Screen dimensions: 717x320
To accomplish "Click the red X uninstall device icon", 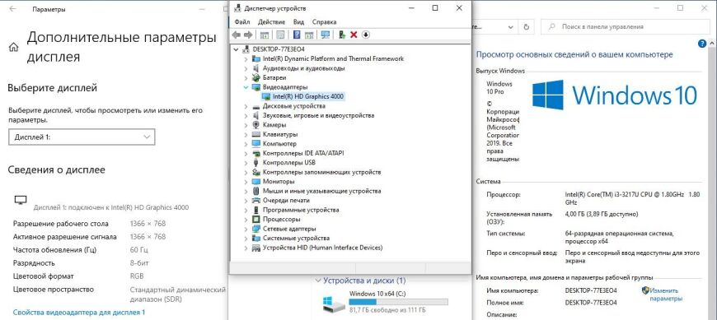I will coord(354,35).
